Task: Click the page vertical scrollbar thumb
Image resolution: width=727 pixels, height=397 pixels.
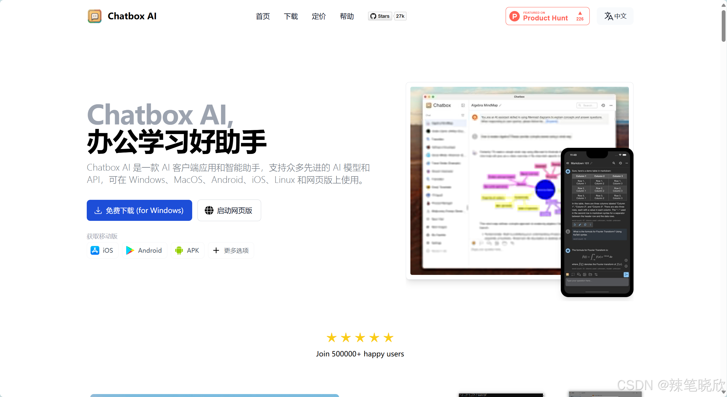Action: [x=723, y=26]
